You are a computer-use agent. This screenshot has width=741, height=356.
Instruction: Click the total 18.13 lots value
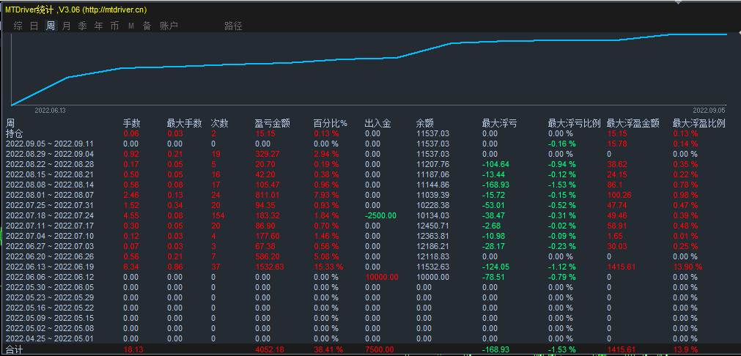tap(133, 350)
